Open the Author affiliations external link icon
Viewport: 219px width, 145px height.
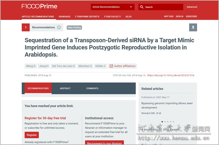click(111, 66)
